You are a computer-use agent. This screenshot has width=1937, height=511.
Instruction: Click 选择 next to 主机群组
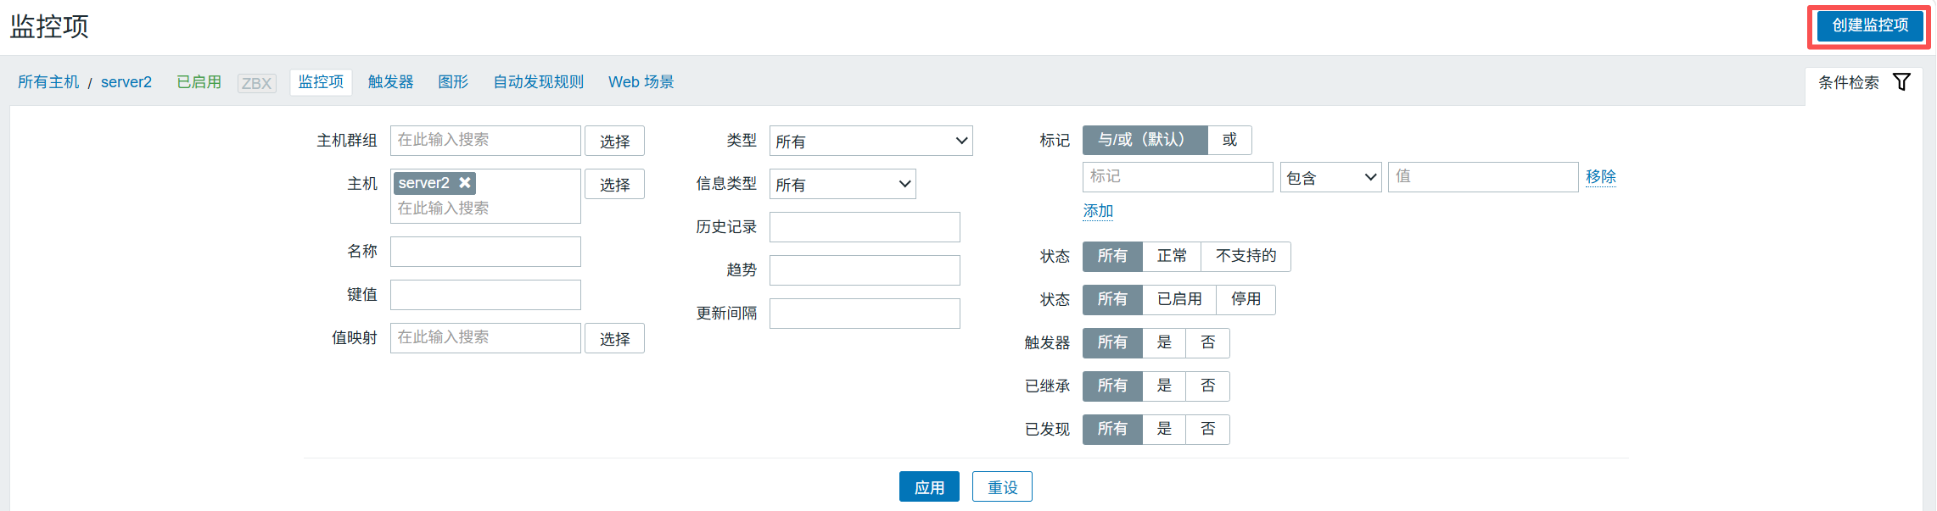614,141
